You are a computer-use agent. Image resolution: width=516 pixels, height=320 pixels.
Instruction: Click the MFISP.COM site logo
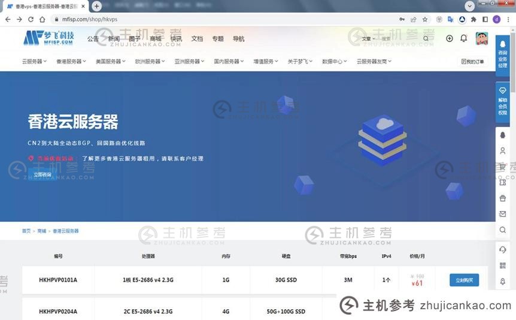click(48, 38)
